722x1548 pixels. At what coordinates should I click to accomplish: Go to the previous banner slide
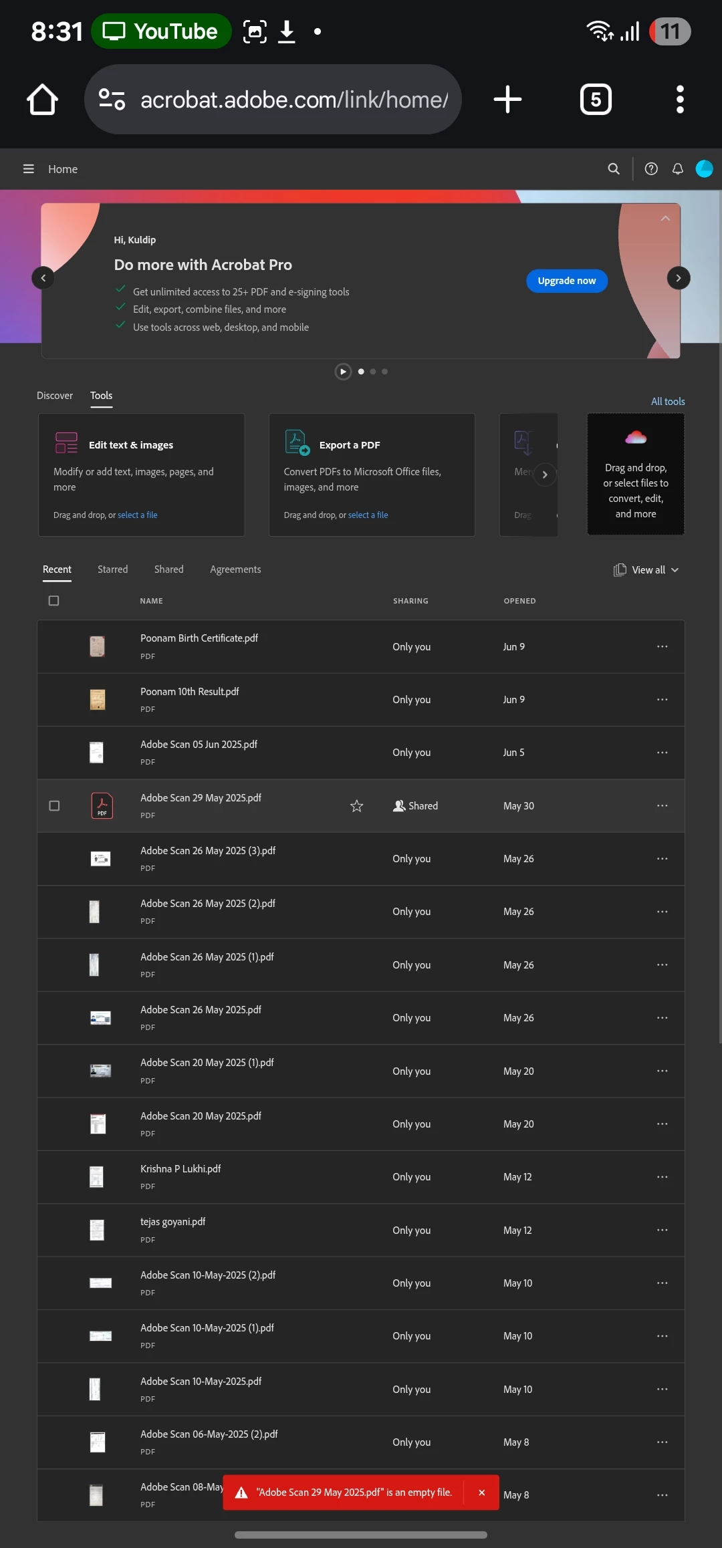pyautogui.click(x=43, y=278)
